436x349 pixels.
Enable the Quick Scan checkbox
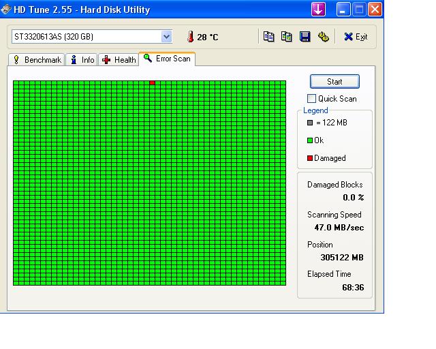pyautogui.click(x=311, y=99)
